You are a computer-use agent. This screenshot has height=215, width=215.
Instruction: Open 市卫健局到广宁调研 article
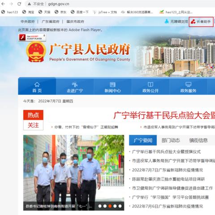(172, 188)
